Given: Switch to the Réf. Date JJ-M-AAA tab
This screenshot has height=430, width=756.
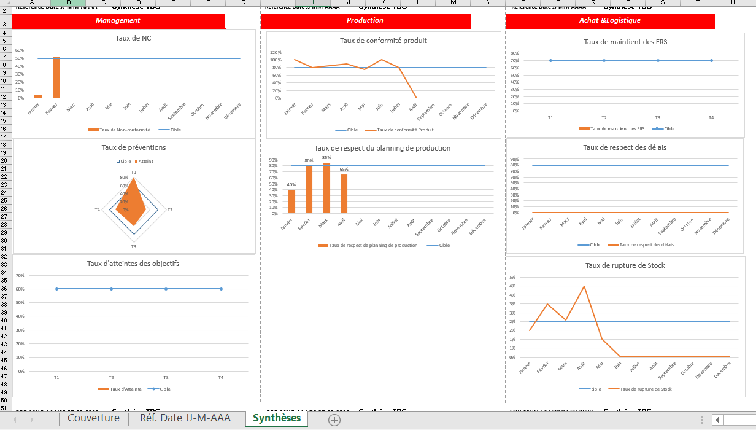Looking at the screenshot, I should pos(185,418).
